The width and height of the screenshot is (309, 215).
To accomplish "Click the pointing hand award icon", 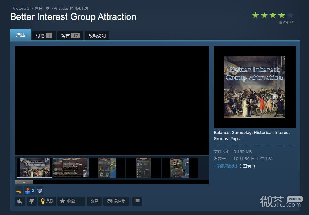I will pyautogui.click(x=19, y=191).
